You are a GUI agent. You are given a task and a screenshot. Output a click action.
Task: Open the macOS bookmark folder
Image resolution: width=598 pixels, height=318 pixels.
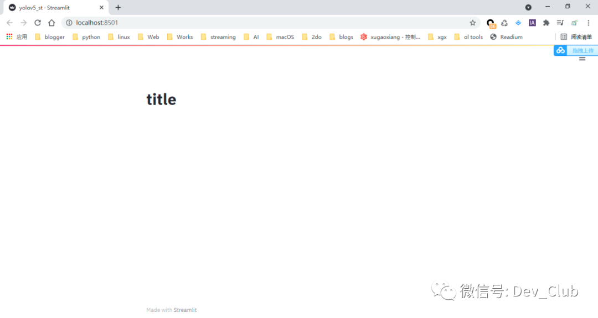(x=280, y=37)
